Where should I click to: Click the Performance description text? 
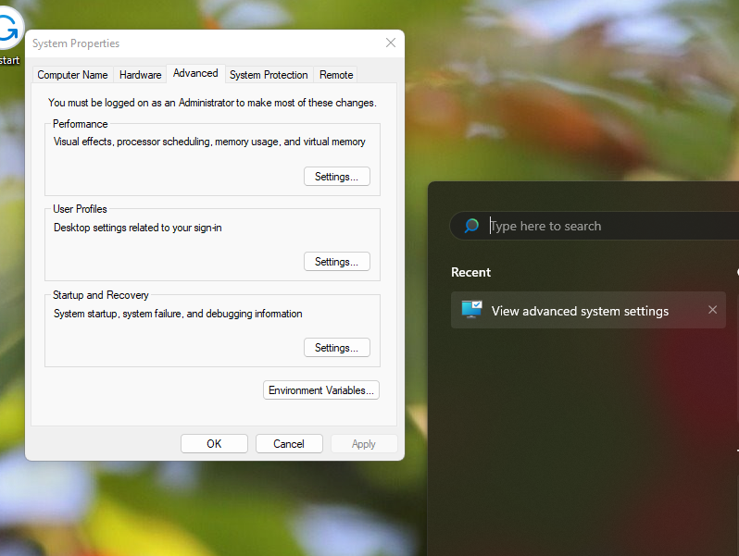tap(209, 142)
